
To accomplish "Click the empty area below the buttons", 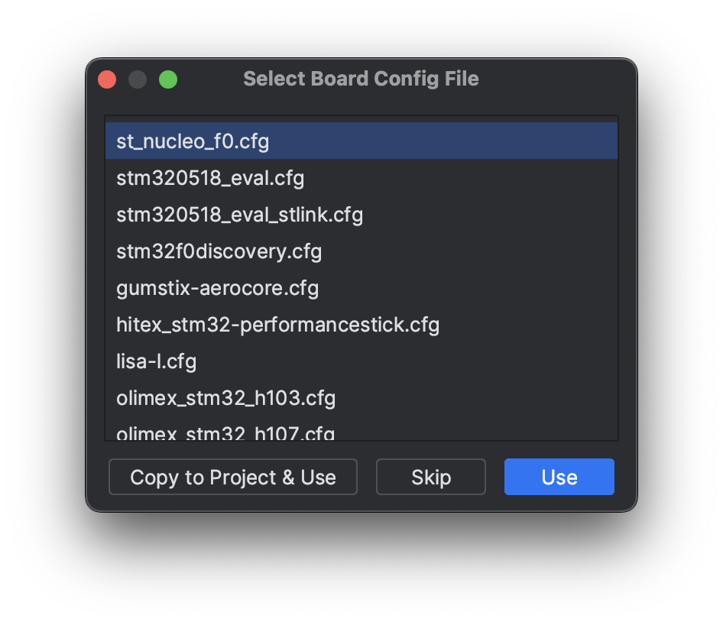I will [x=361, y=565].
